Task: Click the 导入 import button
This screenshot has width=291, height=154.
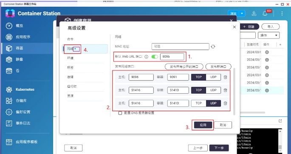Action: coord(271,27)
